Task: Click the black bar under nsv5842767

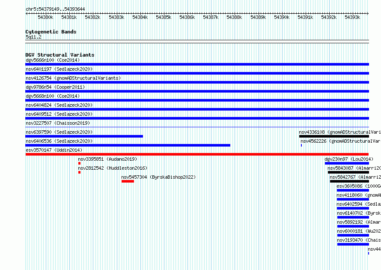Action: pyautogui.click(x=349, y=181)
